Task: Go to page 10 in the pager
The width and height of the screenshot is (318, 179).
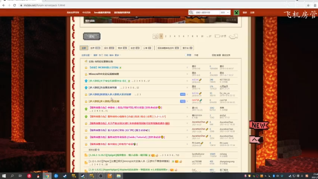Action: pos(202,36)
